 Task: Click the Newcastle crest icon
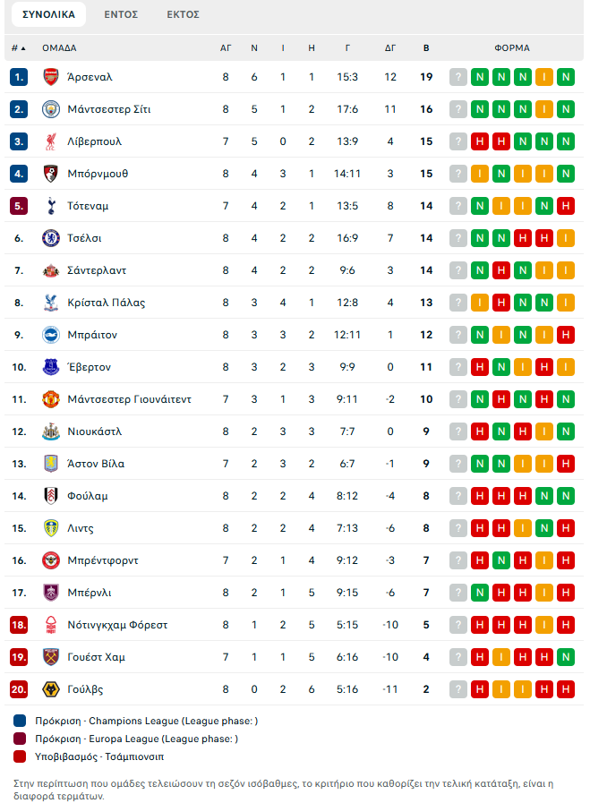[x=50, y=431]
